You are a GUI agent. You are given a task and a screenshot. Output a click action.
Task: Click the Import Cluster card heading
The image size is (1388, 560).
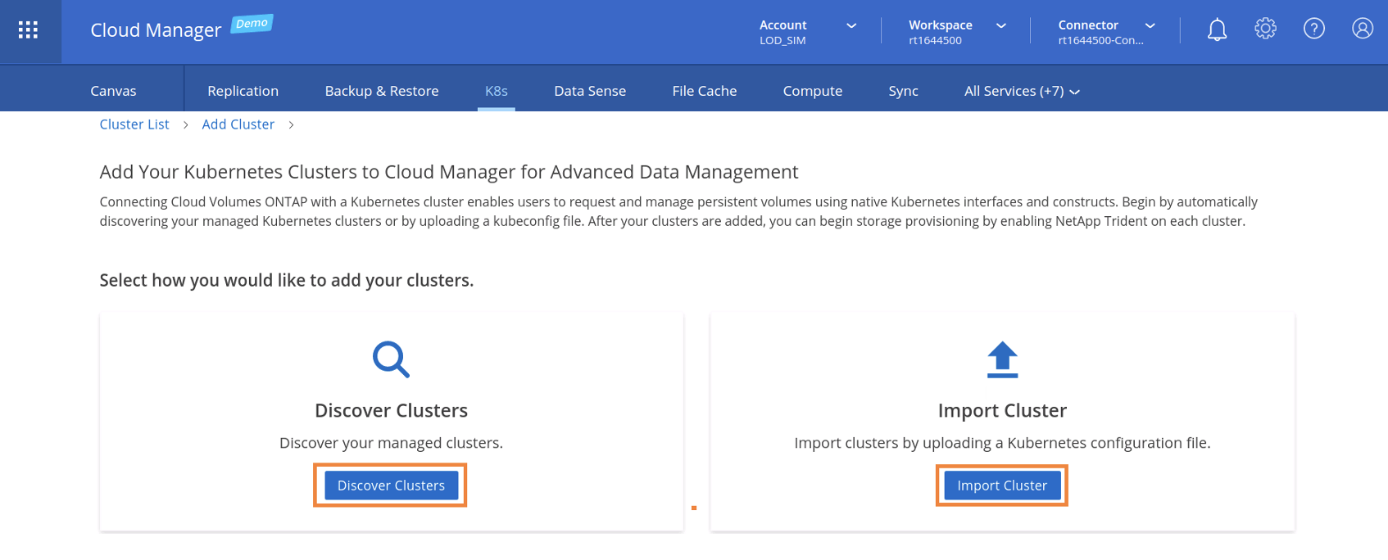(x=1002, y=410)
